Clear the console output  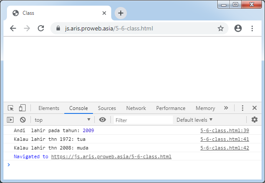point(23,120)
